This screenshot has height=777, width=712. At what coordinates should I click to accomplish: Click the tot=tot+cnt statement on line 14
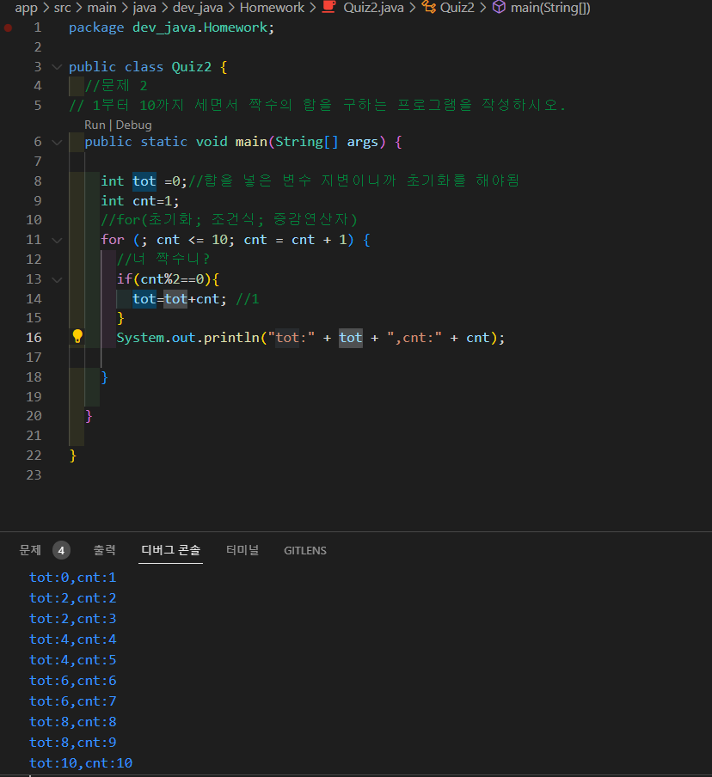(180, 299)
